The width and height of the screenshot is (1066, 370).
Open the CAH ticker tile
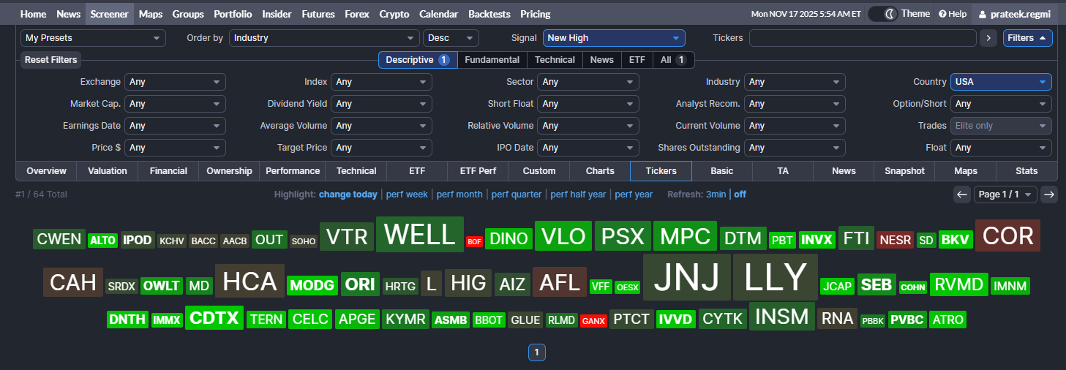73,282
